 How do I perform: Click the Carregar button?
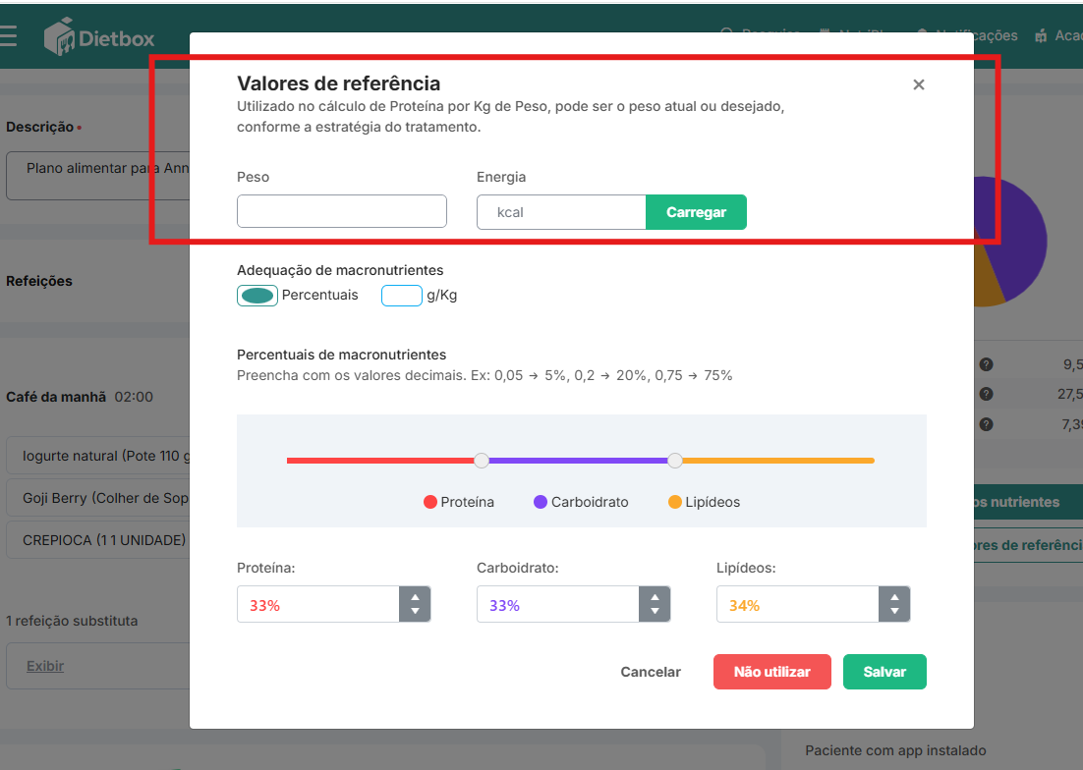pyautogui.click(x=696, y=212)
